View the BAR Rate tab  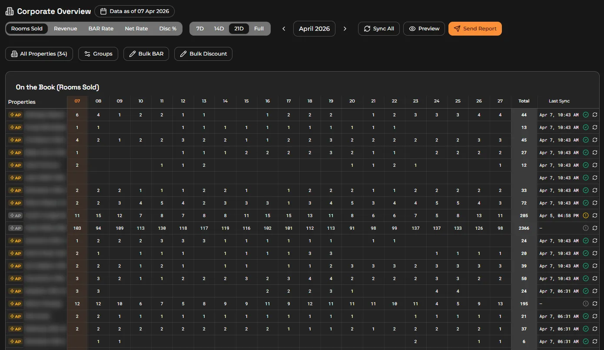101,29
